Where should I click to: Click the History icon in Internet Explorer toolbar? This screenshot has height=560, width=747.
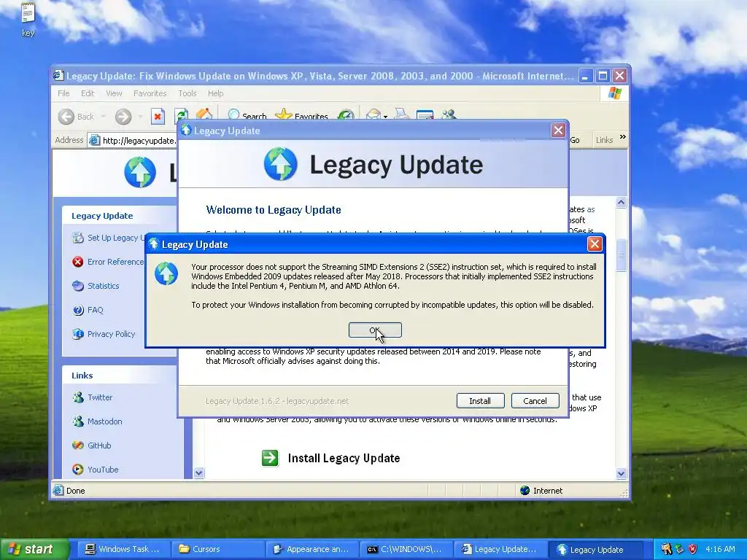(x=346, y=116)
